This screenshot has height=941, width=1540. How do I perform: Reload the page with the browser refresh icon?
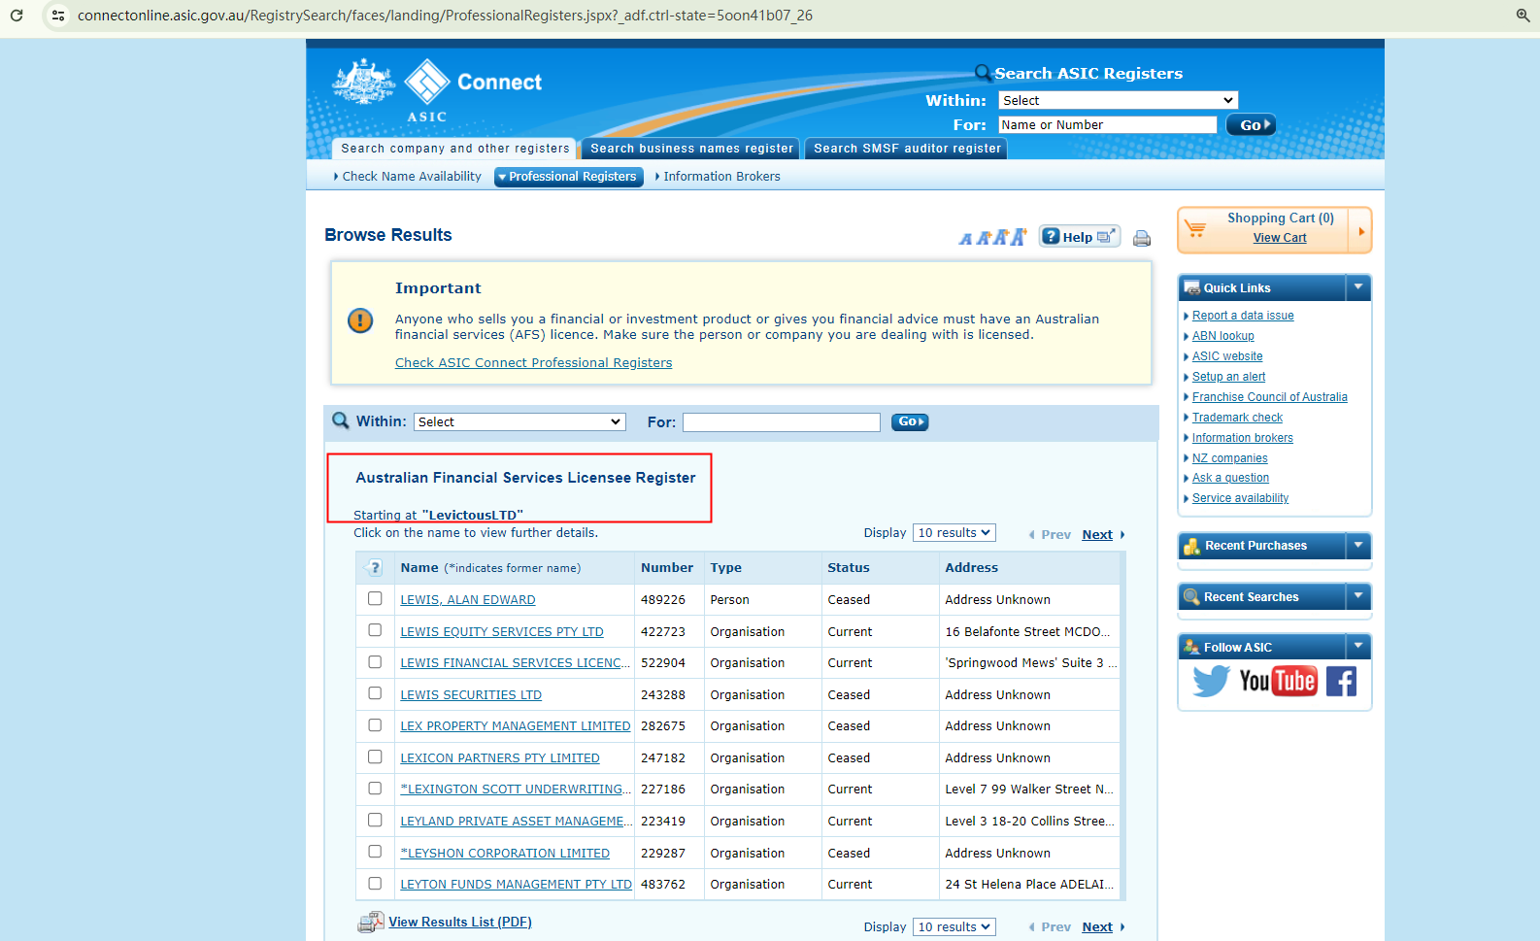click(x=17, y=16)
